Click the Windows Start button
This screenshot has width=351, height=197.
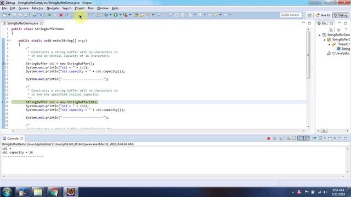point(7,192)
